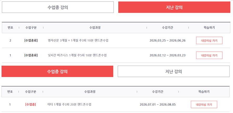The width and height of the screenshot is (233, 113).
Task: Go to 내강의실 for 낮시간 비즈니스 course
Action: click(209, 55)
